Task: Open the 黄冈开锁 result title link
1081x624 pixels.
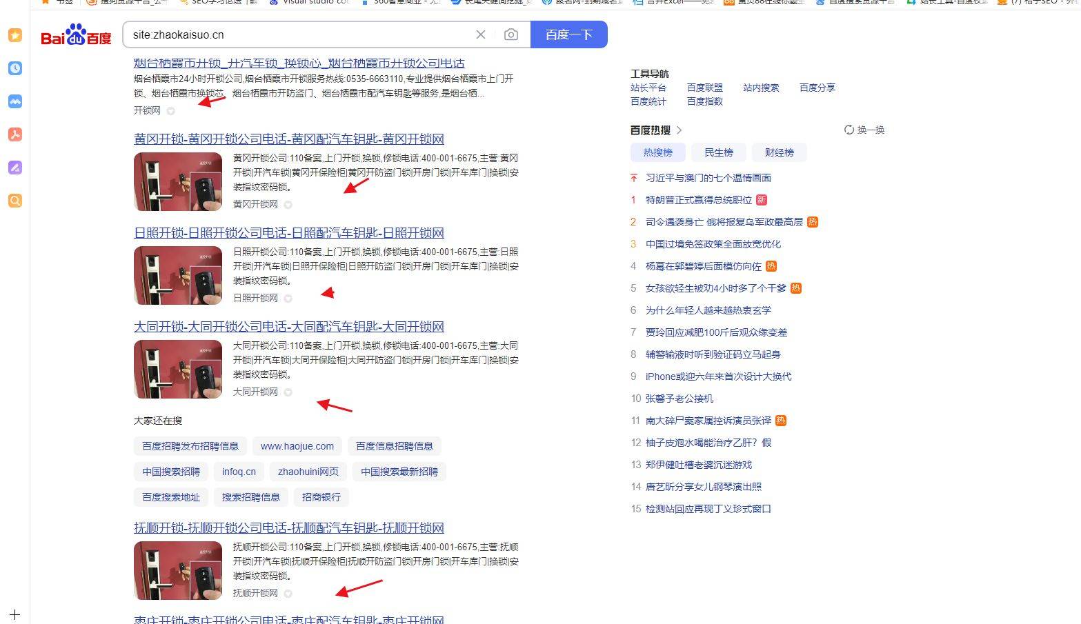Action: 289,139
